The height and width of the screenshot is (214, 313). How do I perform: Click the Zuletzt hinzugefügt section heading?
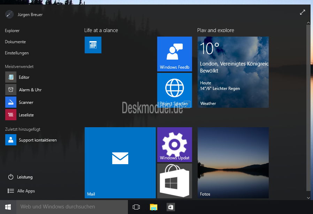coord(23,129)
